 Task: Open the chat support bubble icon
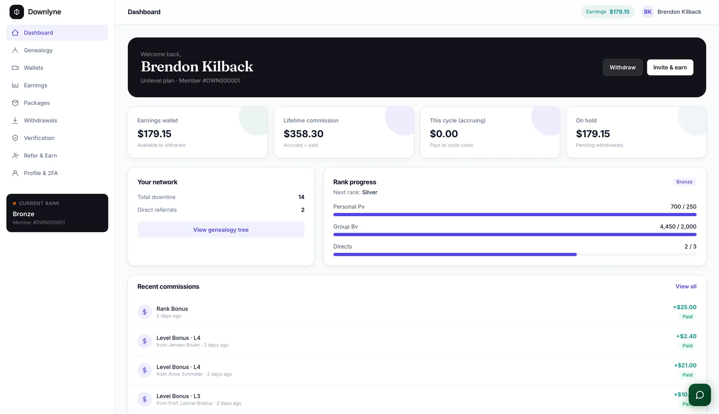click(x=700, y=395)
